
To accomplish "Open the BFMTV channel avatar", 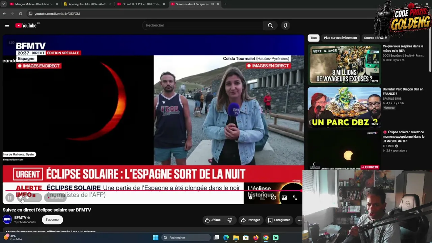I will 7,219.
